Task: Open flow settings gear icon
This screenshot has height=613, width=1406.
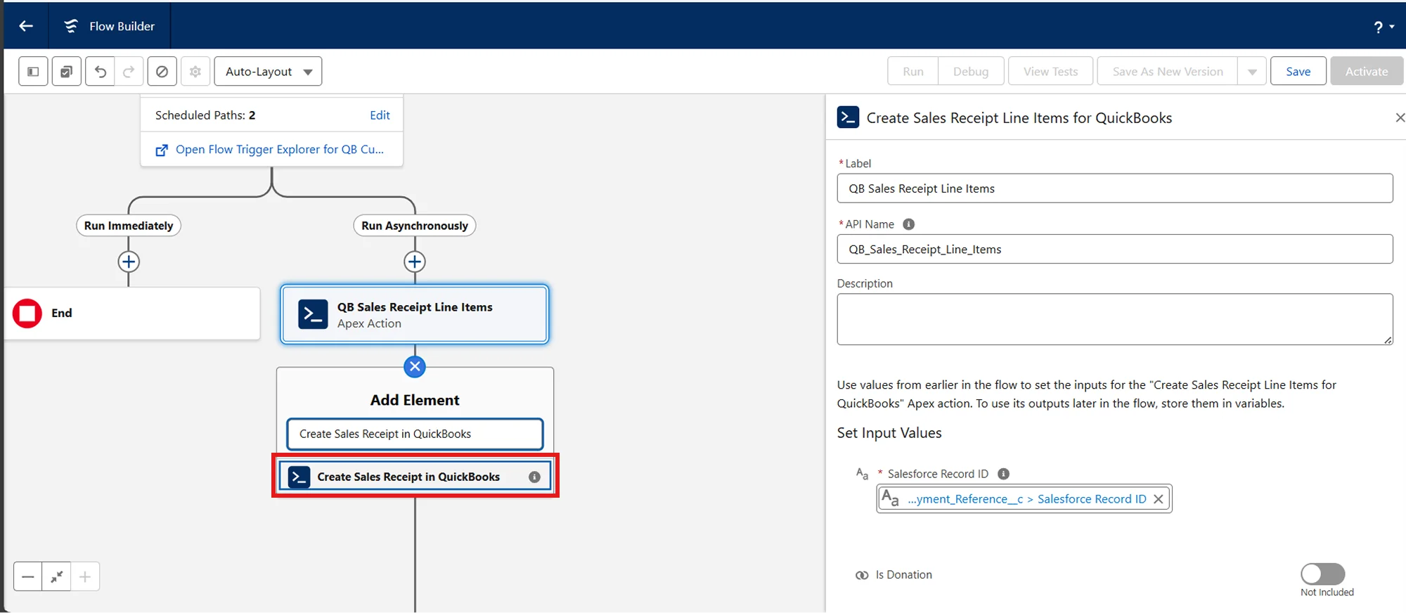Action: (x=195, y=71)
